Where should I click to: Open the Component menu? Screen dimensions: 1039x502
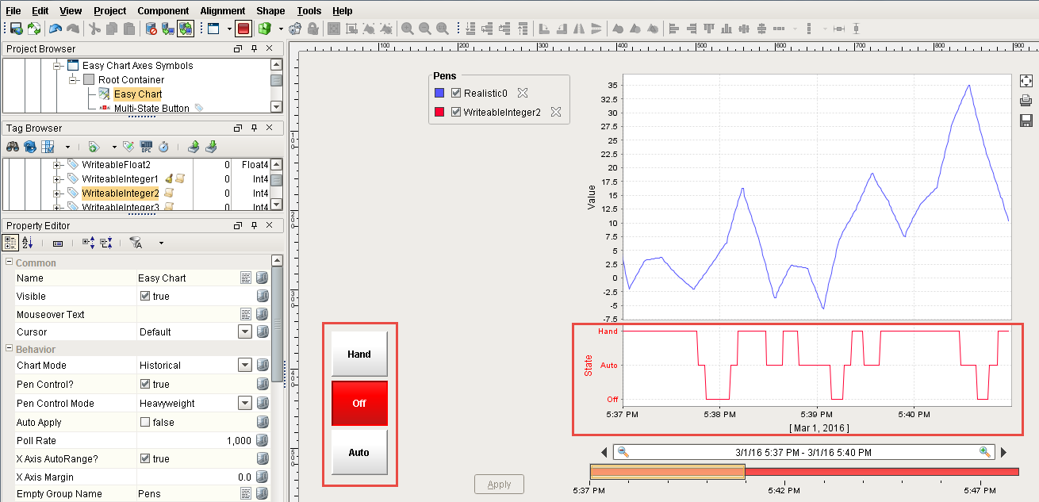163,11
